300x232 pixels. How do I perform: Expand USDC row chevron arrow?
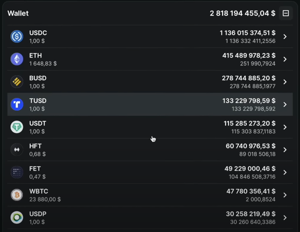[285, 37]
